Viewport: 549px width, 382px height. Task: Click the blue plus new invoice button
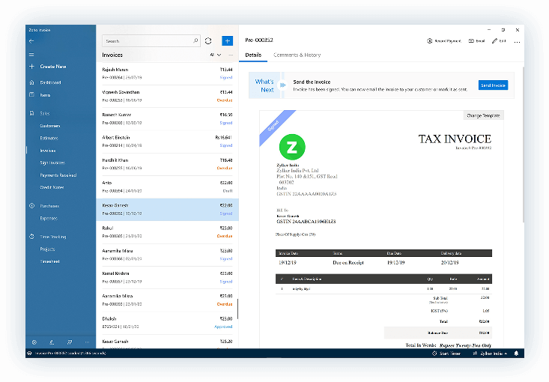click(x=228, y=41)
